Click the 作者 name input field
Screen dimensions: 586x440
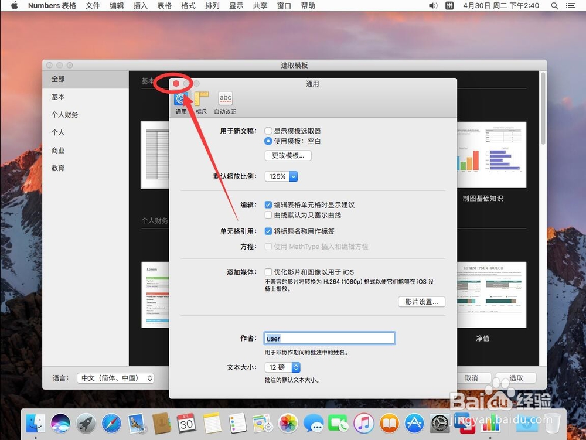click(329, 338)
